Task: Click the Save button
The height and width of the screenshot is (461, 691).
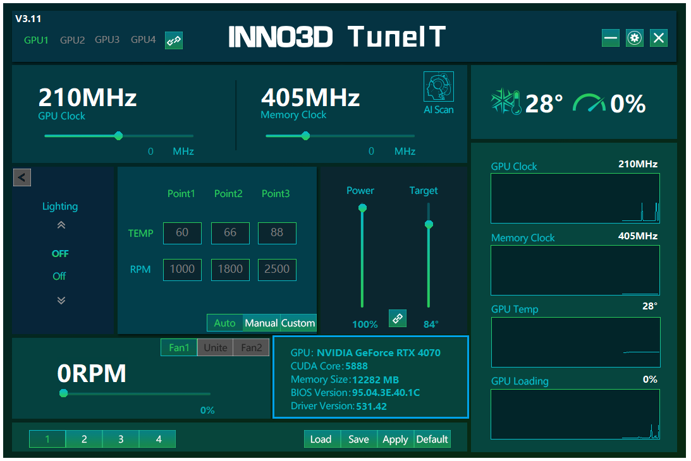Action: [x=358, y=439]
